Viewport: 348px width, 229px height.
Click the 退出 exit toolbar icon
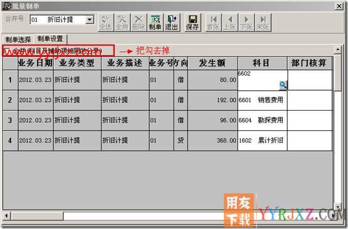tap(172, 23)
